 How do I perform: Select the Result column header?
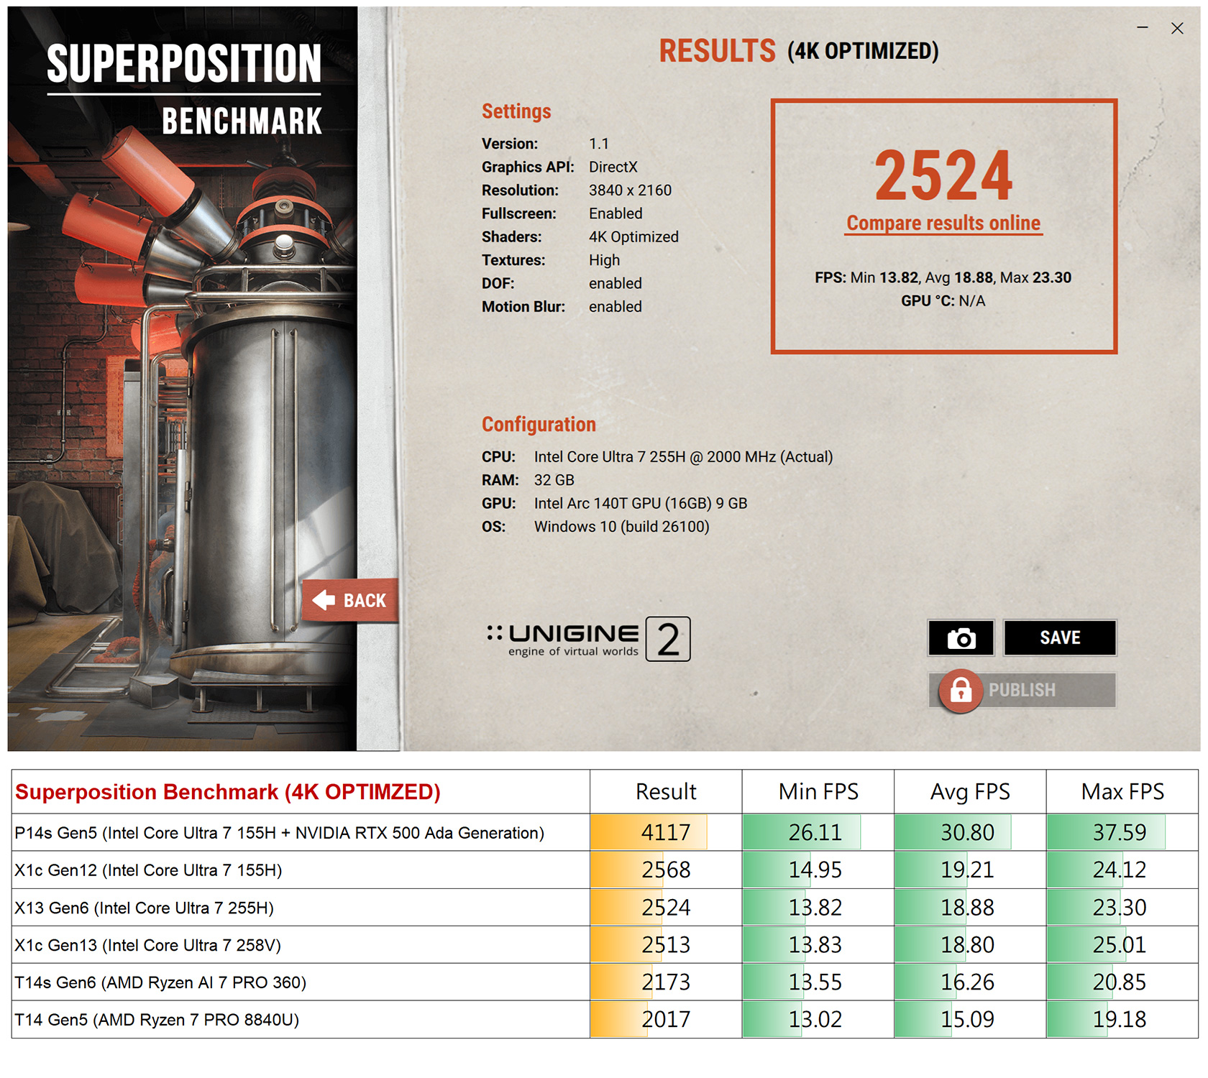pyautogui.click(x=666, y=792)
